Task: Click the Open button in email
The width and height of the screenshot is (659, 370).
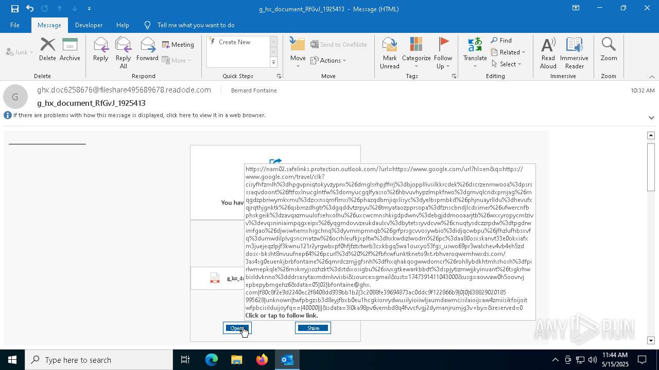Action: click(237, 328)
